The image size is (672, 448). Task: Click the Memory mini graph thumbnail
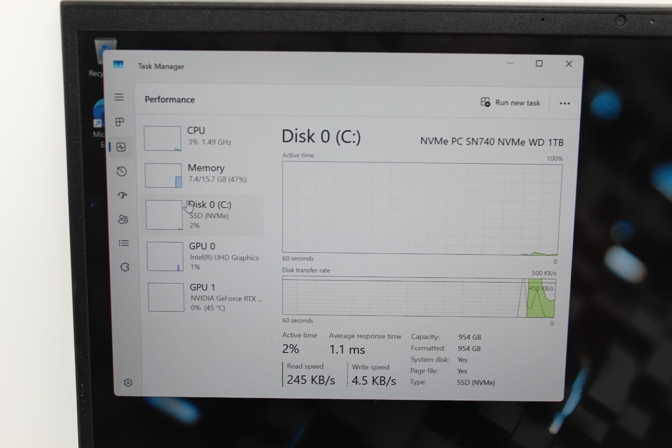(163, 175)
